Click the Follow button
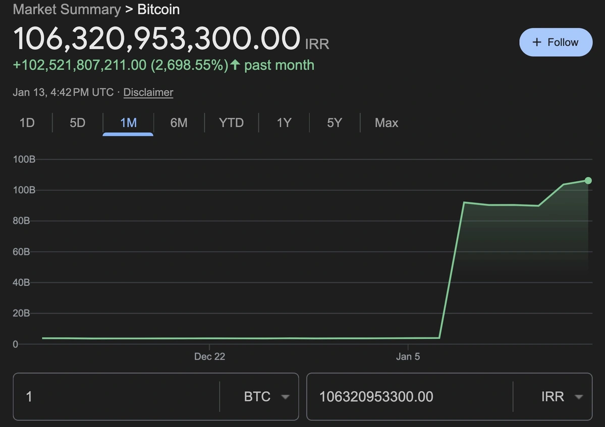The height and width of the screenshot is (427, 605). (556, 42)
